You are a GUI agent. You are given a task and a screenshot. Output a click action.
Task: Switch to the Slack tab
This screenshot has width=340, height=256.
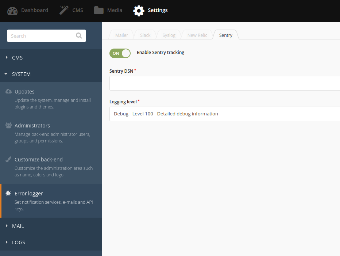coord(145,35)
